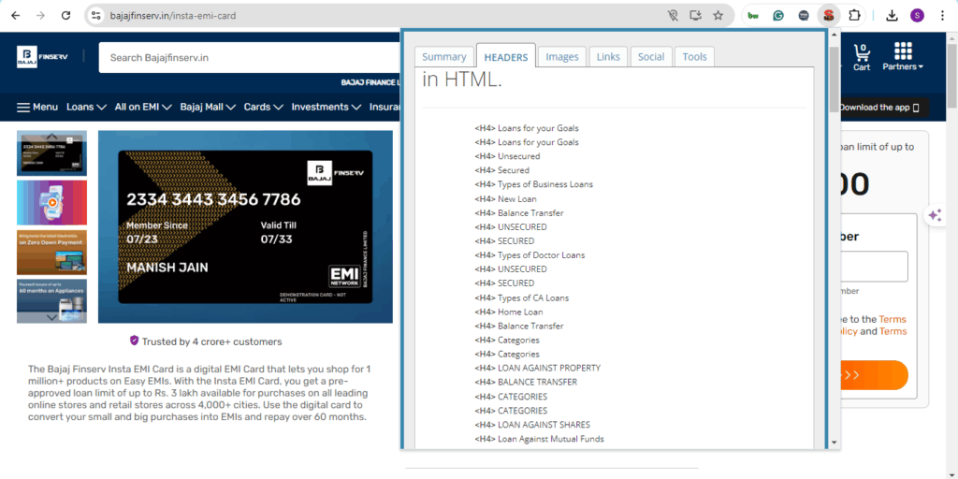
Task: Click the H4 'BALANCE TRANSFER' uppercase row
Action: click(526, 383)
